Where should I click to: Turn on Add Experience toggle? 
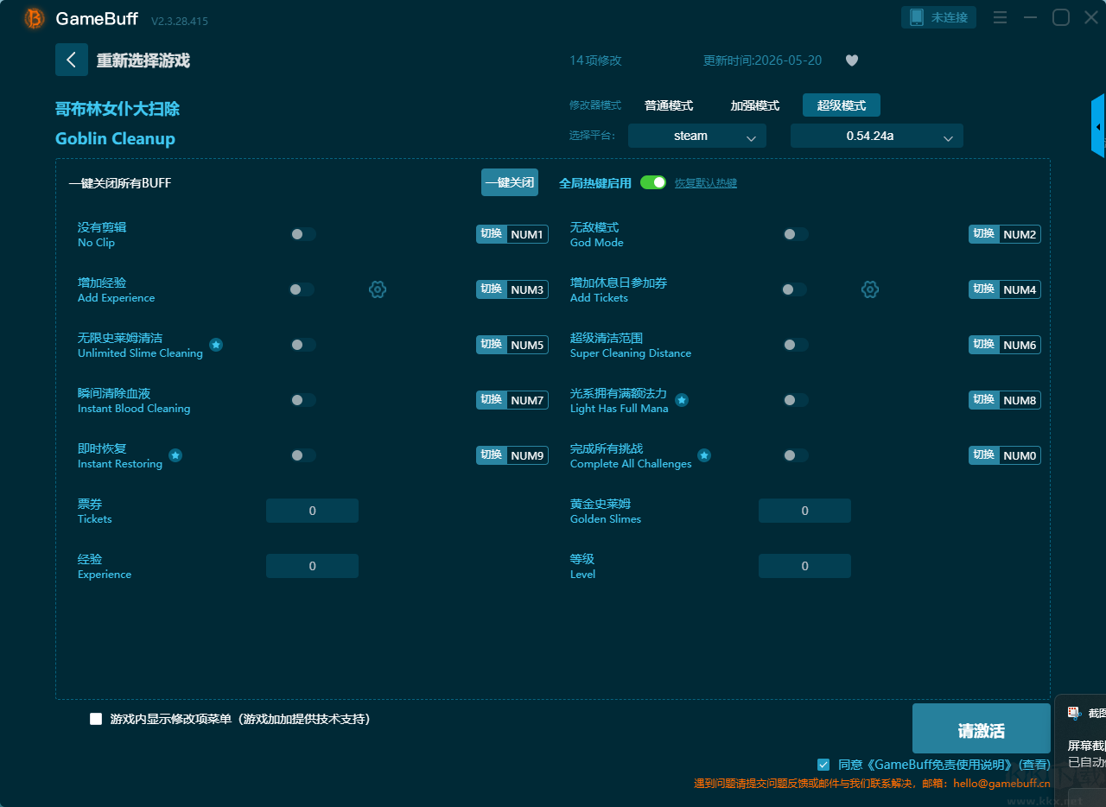[x=302, y=289]
